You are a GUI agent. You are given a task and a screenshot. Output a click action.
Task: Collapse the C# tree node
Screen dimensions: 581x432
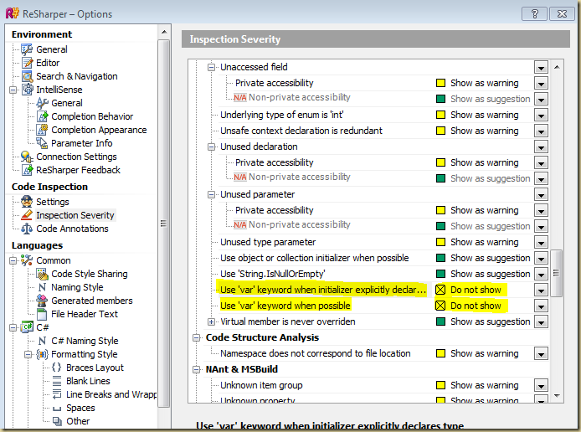pyautogui.click(x=13, y=327)
